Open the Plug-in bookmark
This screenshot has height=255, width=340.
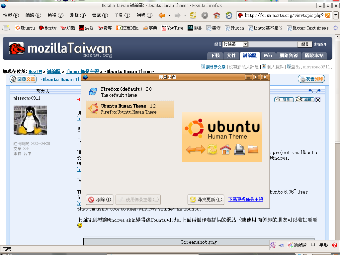point(234,28)
